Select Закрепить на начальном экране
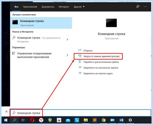This screenshot has width=153, height=125. click(x=101, y=68)
